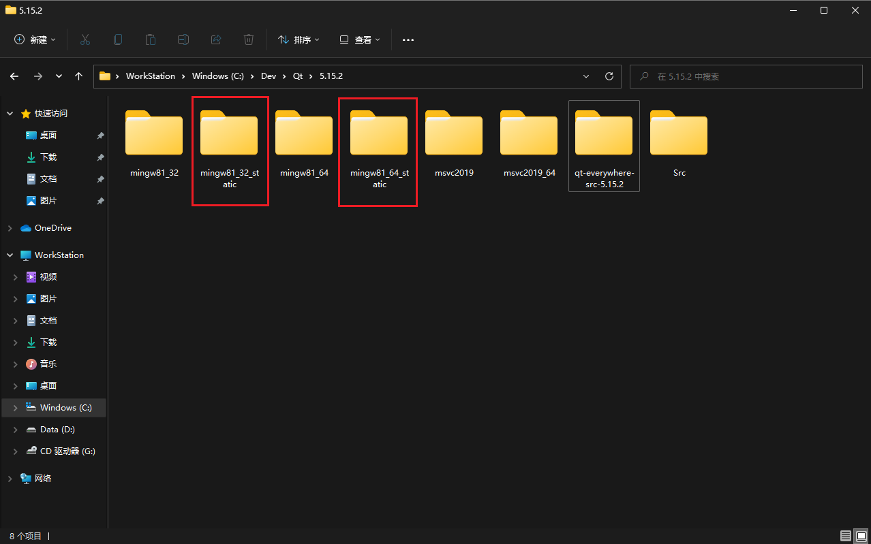Expand 视频 under WorkStation
This screenshot has height=544, width=871.
pyautogui.click(x=16, y=276)
